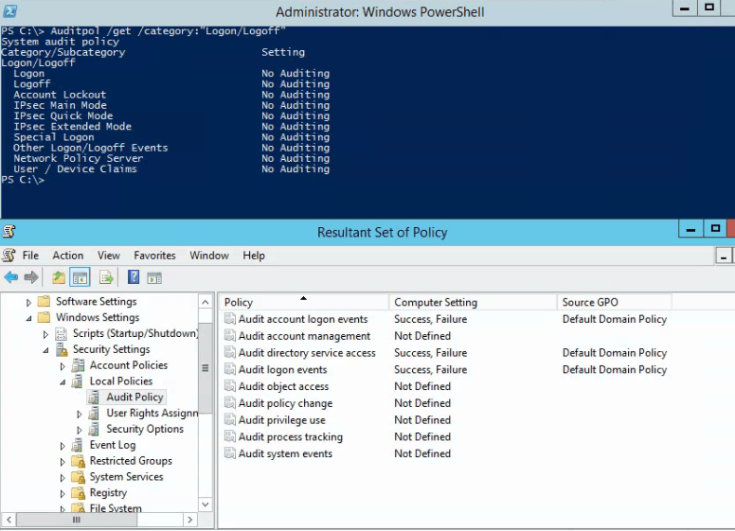Click the Export List toolbar icon
Image resolution: width=735 pixels, height=531 pixels.
(106, 277)
